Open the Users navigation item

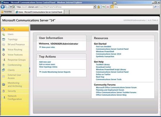(x=15, y=34)
